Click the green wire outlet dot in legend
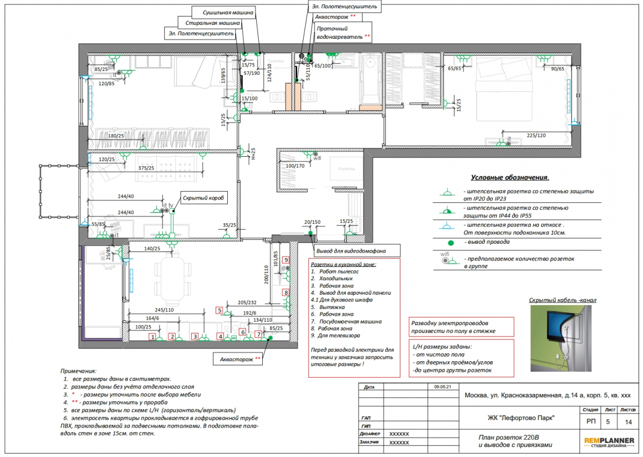This screenshot has width=643, height=457. (451, 243)
